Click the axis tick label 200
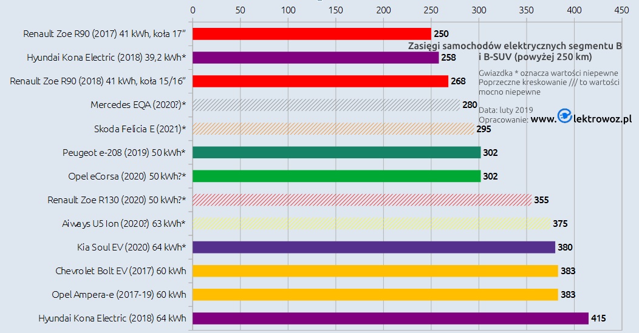Viewport: 639px width, 333px height. 383,10
